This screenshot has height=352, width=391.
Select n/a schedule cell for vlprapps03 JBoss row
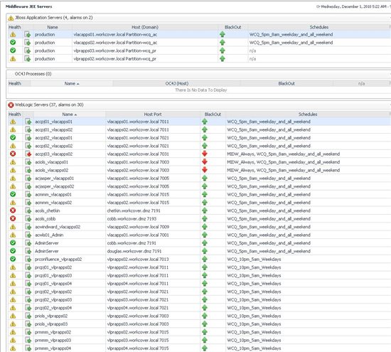pos(252,50)
